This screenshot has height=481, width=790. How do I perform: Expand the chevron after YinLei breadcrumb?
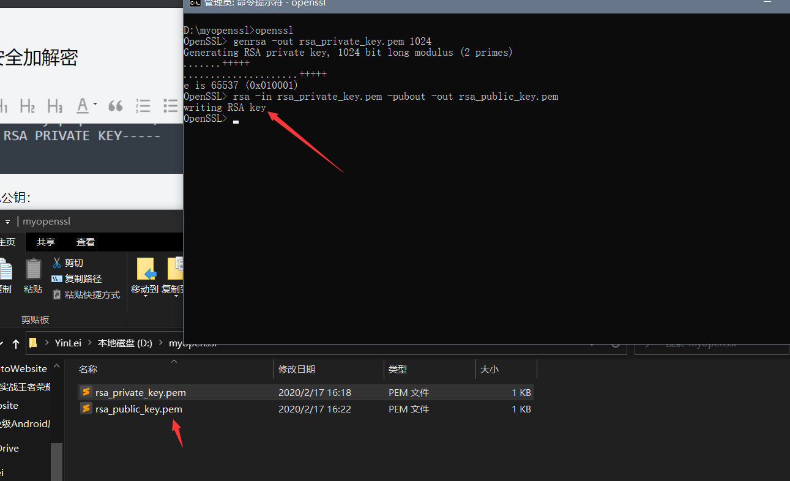coord(89,343)
